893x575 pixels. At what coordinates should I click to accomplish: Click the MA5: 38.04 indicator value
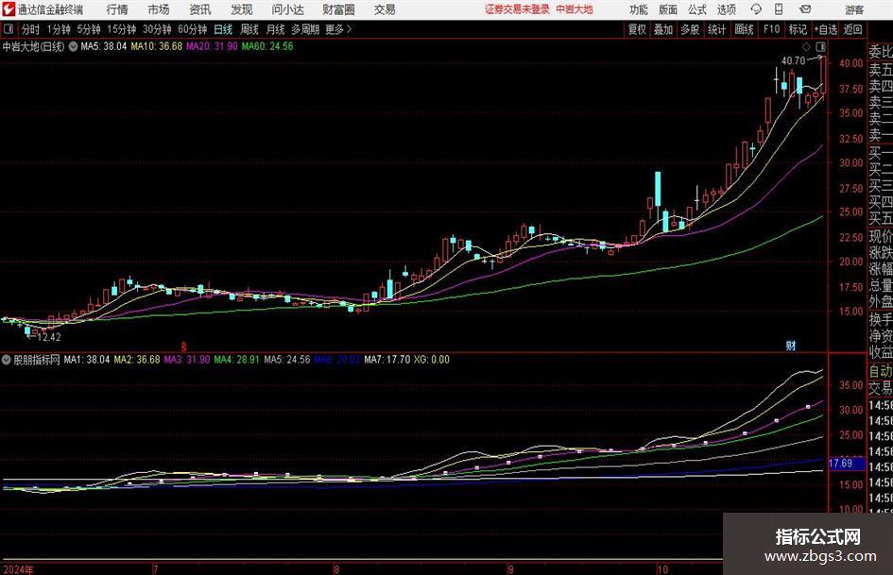coord(104,46)
